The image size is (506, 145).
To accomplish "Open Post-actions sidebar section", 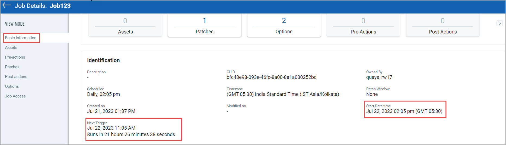I will point(16,77).
